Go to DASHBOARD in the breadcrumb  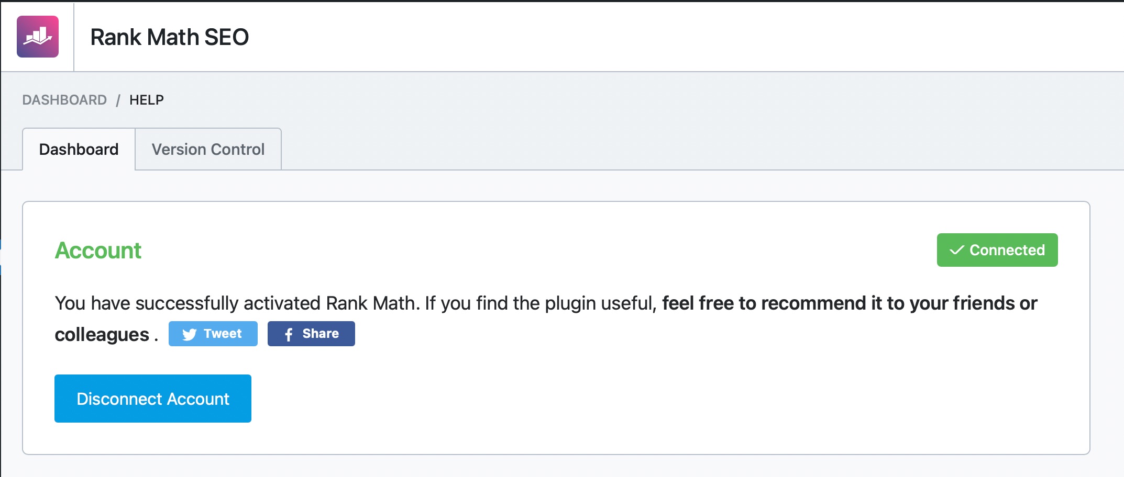(64, 100)
